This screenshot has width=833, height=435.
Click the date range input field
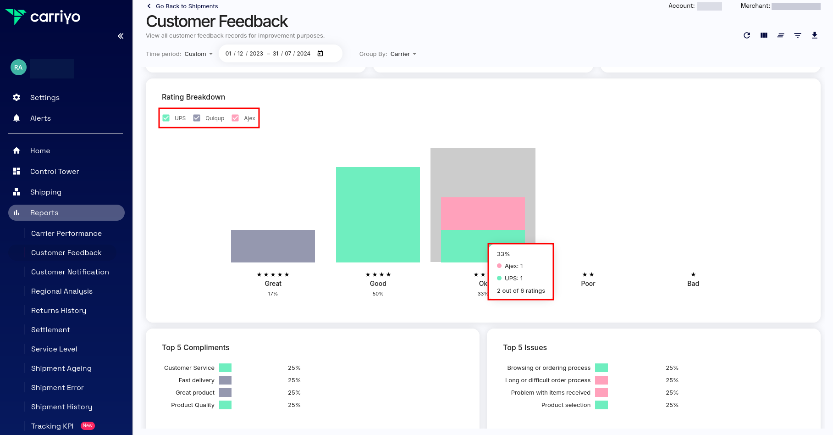(x=281, y=54)
